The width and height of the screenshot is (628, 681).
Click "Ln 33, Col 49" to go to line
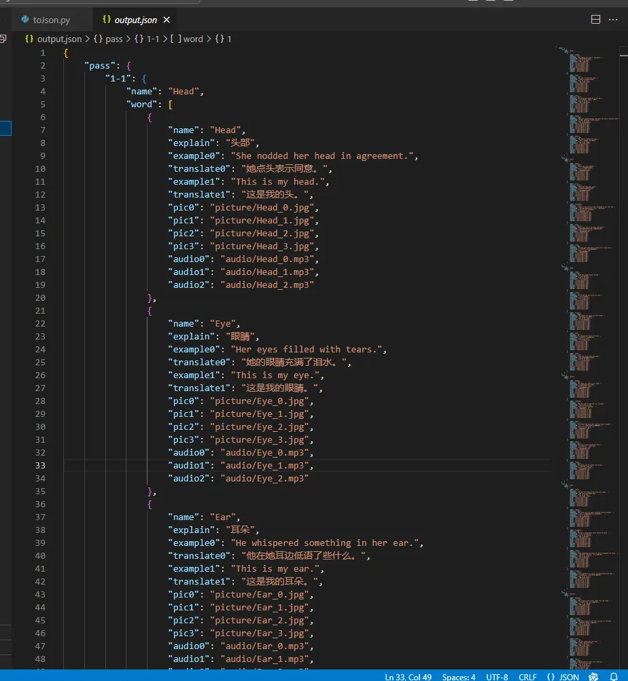[408, 676]
